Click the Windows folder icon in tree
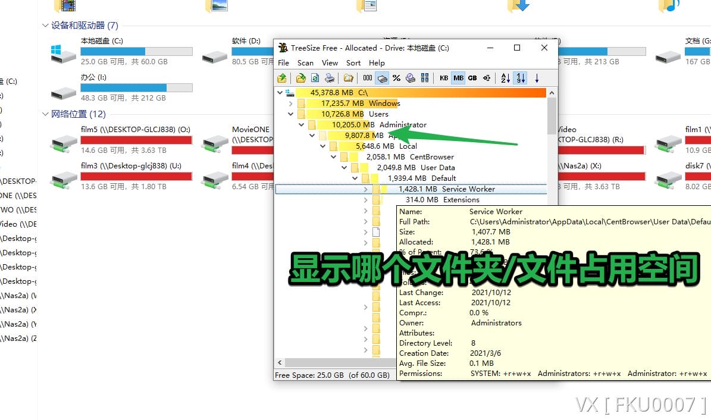Image resolution: width=711 pixels, height=420 pixels. pos(301,104)
